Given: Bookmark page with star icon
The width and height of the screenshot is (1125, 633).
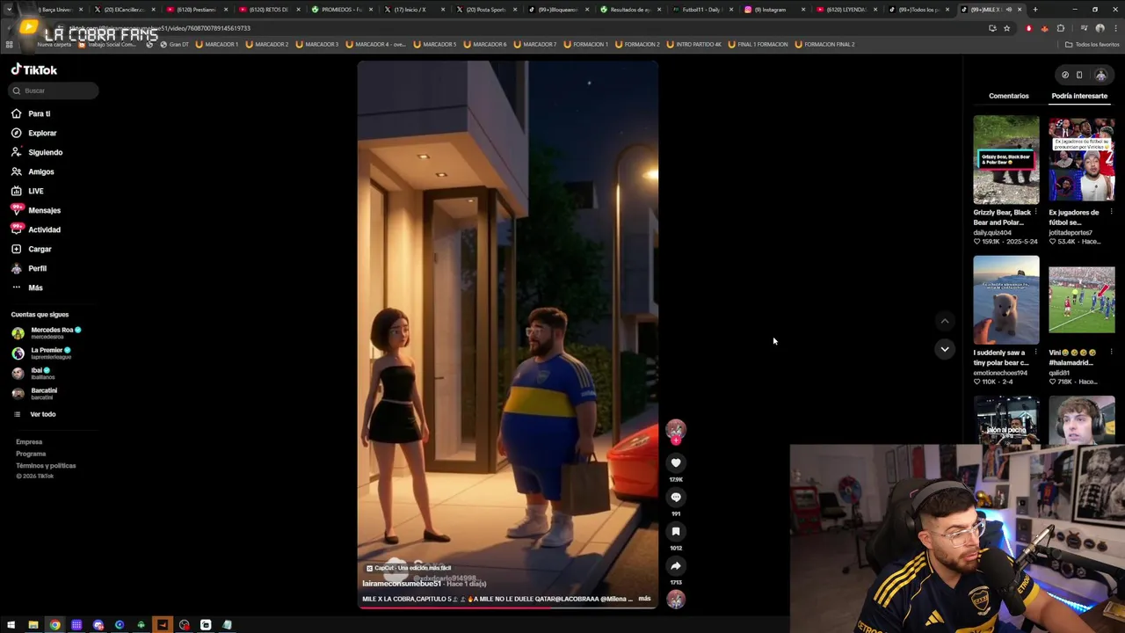Looking at the screenshot, I should (1007, 28).
